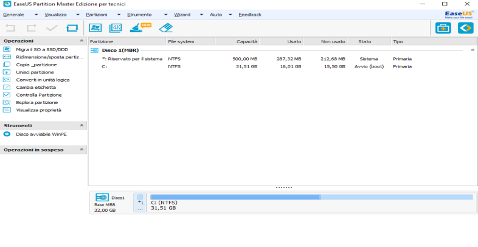The width and height of the screenshot is (478, 247).
Task: Open the Partizioni menu
Action: 97,15
